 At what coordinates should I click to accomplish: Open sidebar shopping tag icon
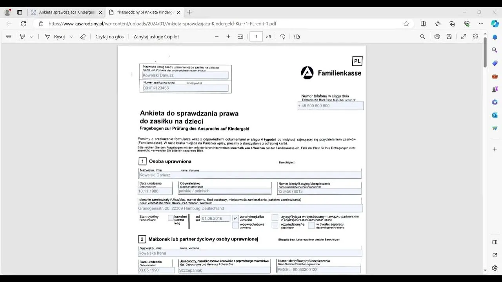click(x=495, y=63)
